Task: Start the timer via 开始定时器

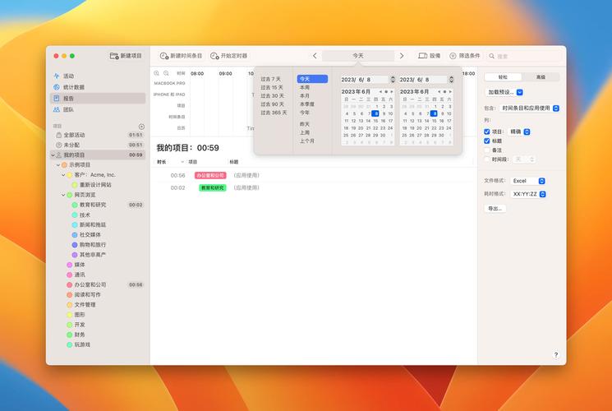Action: pyautogui.click(x=228, y=56)
